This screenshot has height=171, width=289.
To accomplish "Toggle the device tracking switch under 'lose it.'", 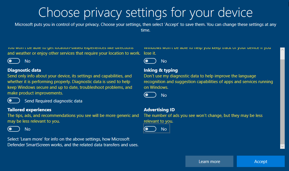I will pyautogui.click(x=150, y=61).
